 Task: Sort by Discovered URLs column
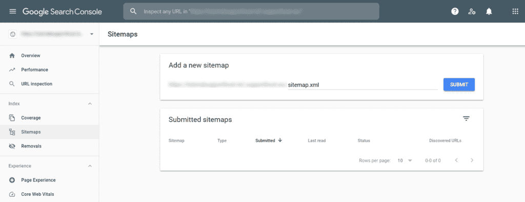click(x=446, y=141)
